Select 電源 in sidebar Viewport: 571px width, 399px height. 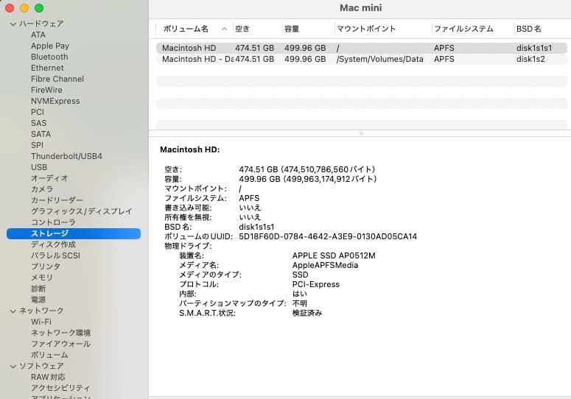pos(38,300)
